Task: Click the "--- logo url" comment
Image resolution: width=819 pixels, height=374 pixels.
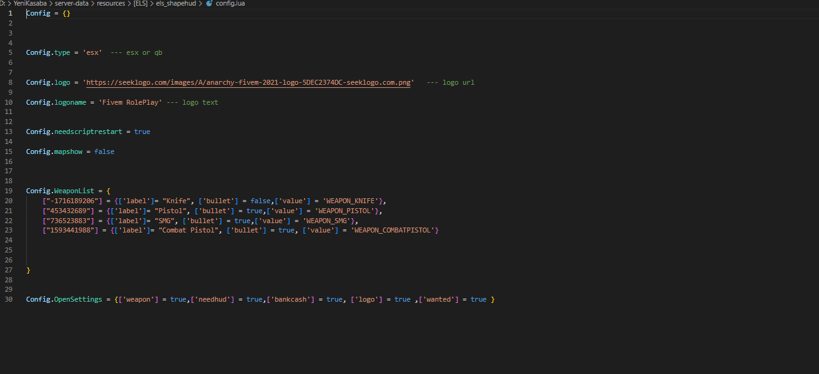Action: point(451,82)
